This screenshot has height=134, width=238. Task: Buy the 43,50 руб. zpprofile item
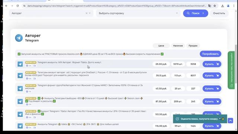212,89
